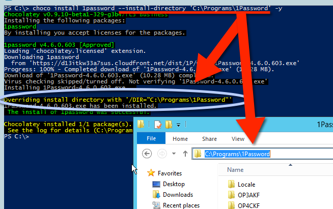Select the Locale folder
Image resolution: width=333 pixels, height=209 pixels.
(246, 184)
